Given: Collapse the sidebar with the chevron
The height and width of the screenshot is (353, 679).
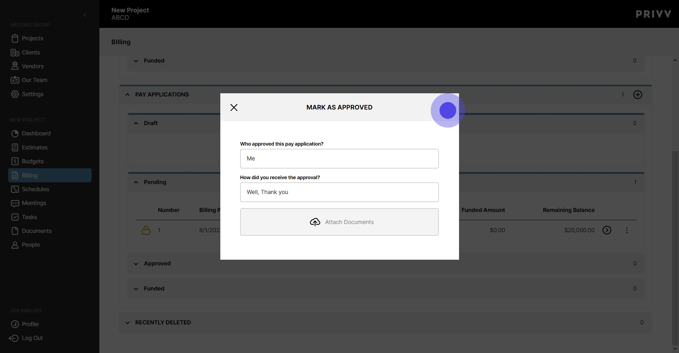Looking at the screenshot, I should 85,15.
